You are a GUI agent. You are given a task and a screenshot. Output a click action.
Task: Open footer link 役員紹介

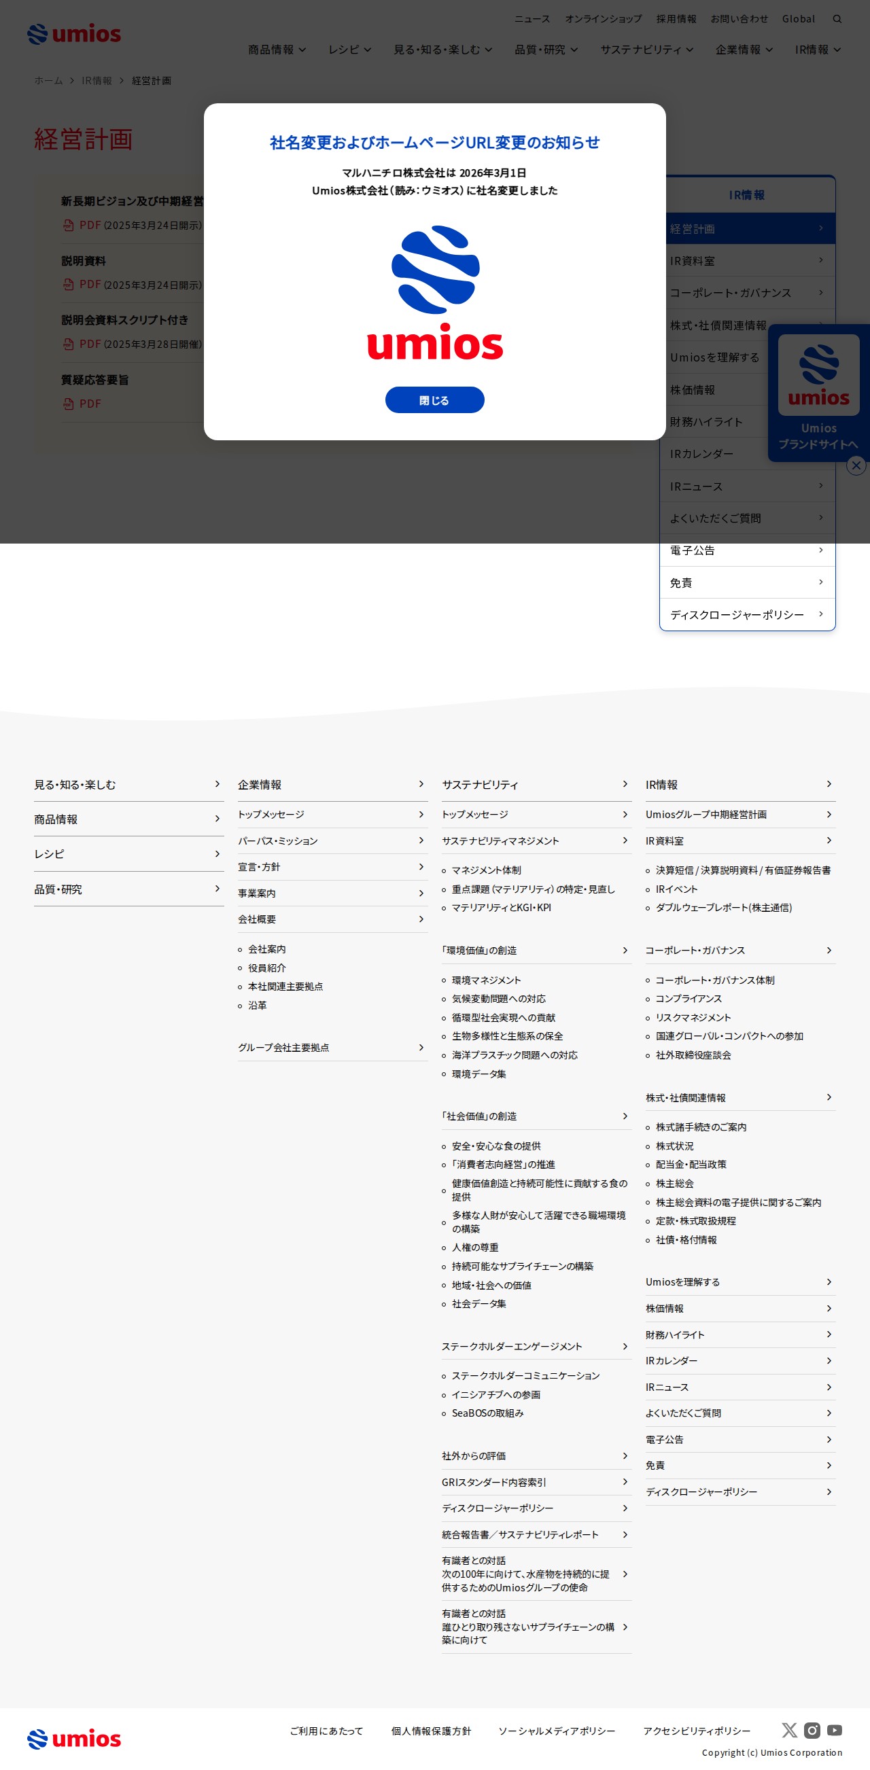click(266, 968)
